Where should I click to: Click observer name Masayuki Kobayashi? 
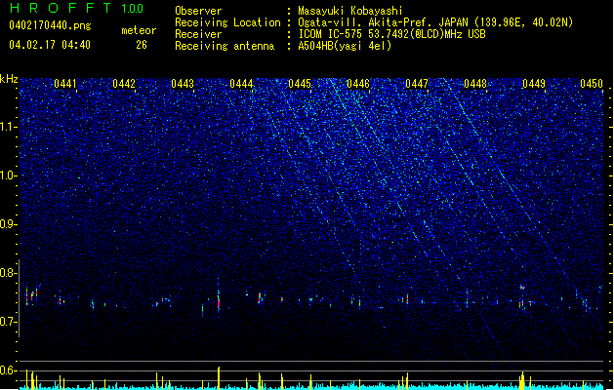[x=350, y=11]
